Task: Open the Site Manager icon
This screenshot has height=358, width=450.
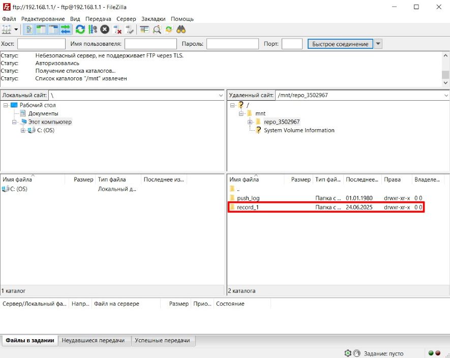Action: (7, 29)
